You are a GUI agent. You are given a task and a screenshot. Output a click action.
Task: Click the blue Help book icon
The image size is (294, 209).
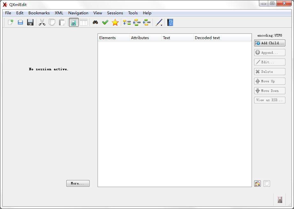pos(170,23)
